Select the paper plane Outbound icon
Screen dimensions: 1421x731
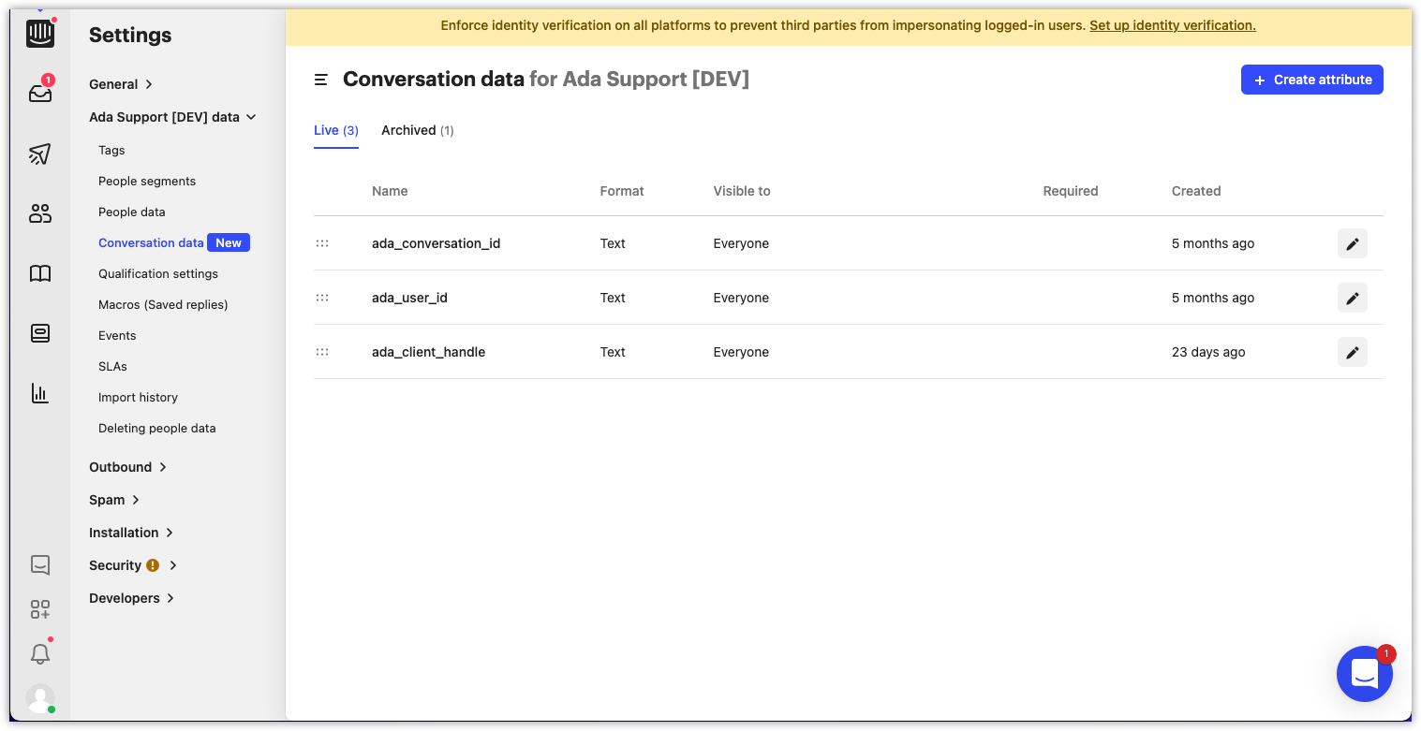coord(40,154)
